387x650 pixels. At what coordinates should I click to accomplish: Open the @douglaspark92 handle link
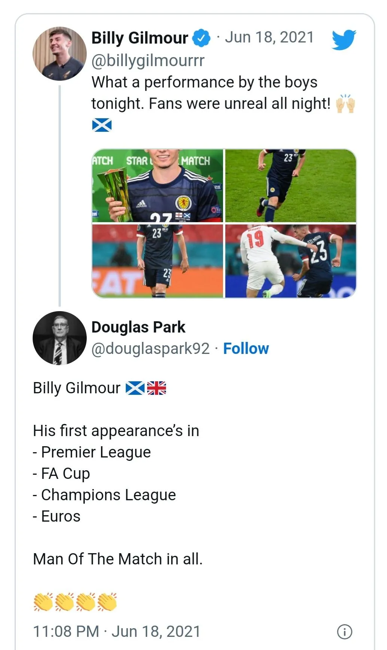[151, 349]
